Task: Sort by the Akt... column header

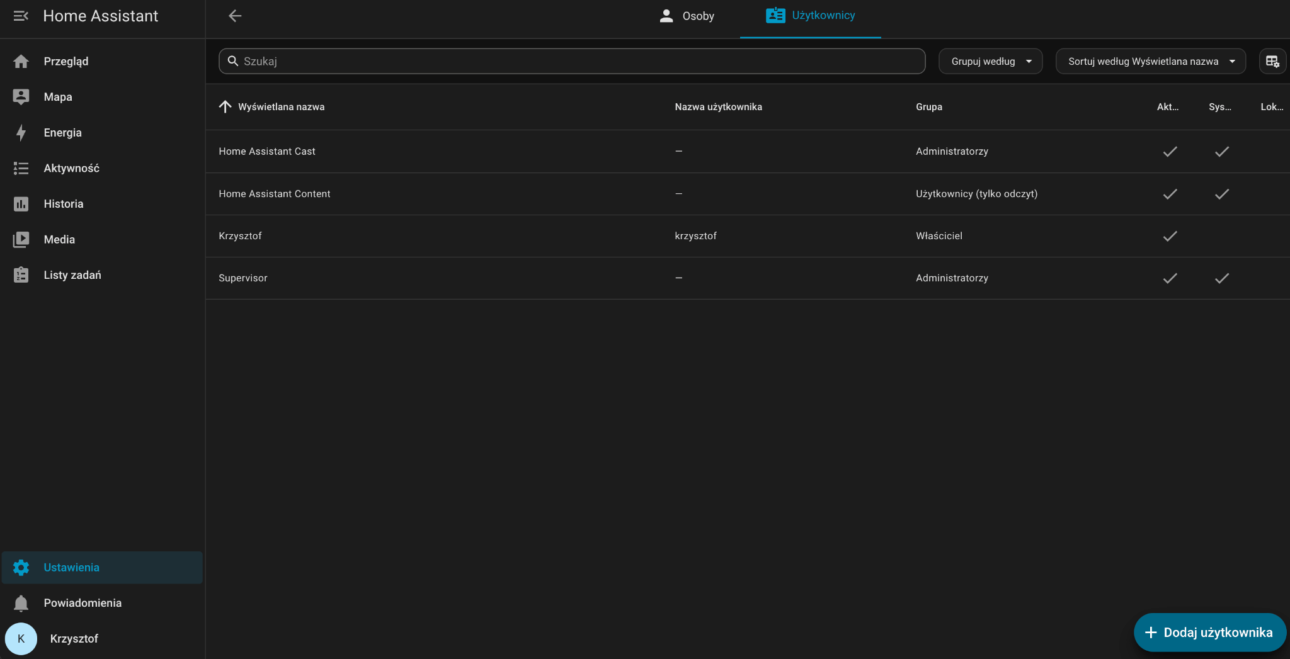Action: 1168,107
